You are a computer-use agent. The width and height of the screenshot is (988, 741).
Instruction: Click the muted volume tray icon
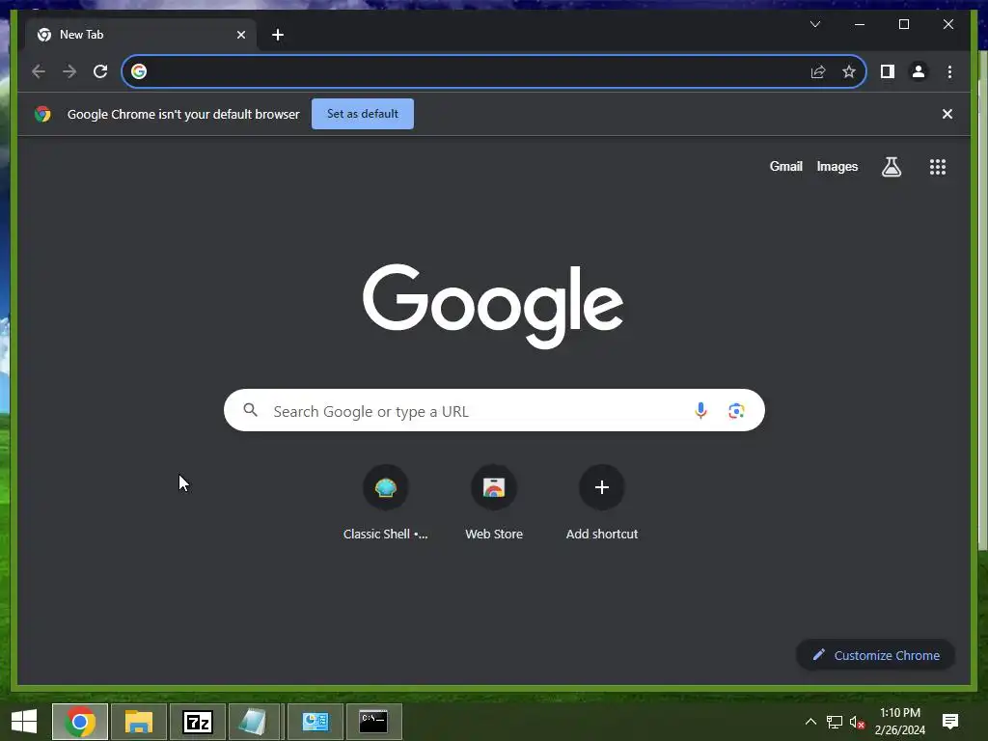857,722
